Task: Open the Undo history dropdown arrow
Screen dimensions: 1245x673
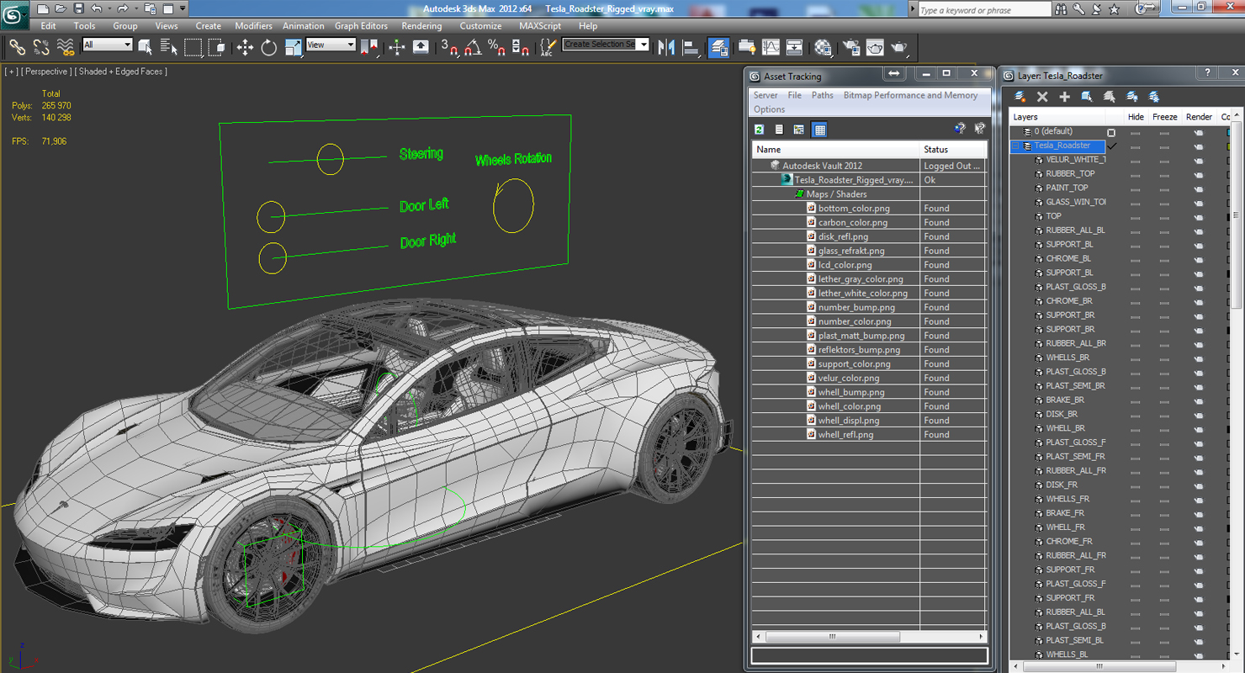Action: (109, 9)
